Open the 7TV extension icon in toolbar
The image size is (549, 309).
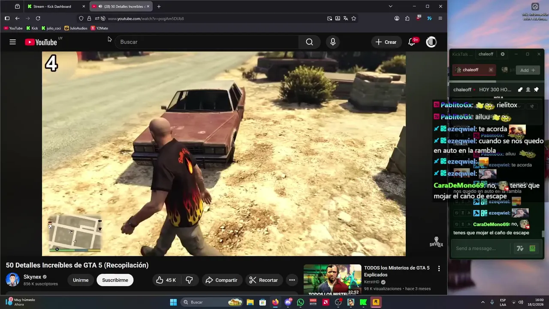tap(429, 18)
